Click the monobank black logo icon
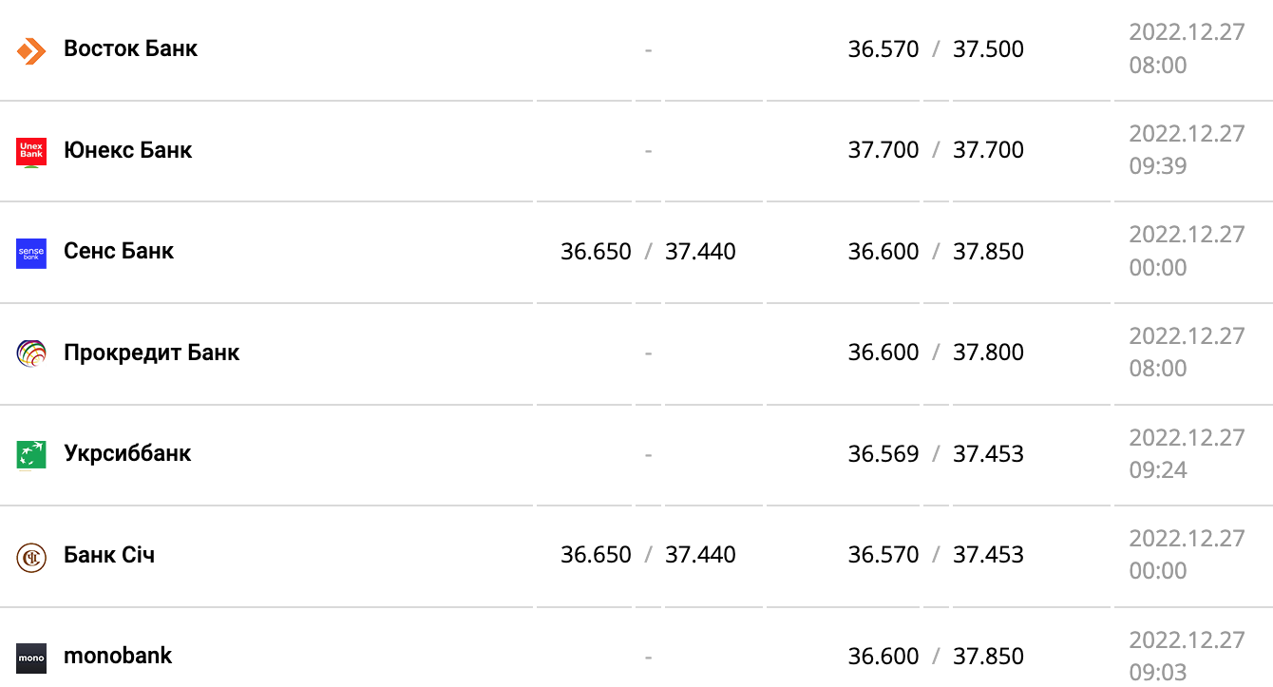 coord(31,658)
